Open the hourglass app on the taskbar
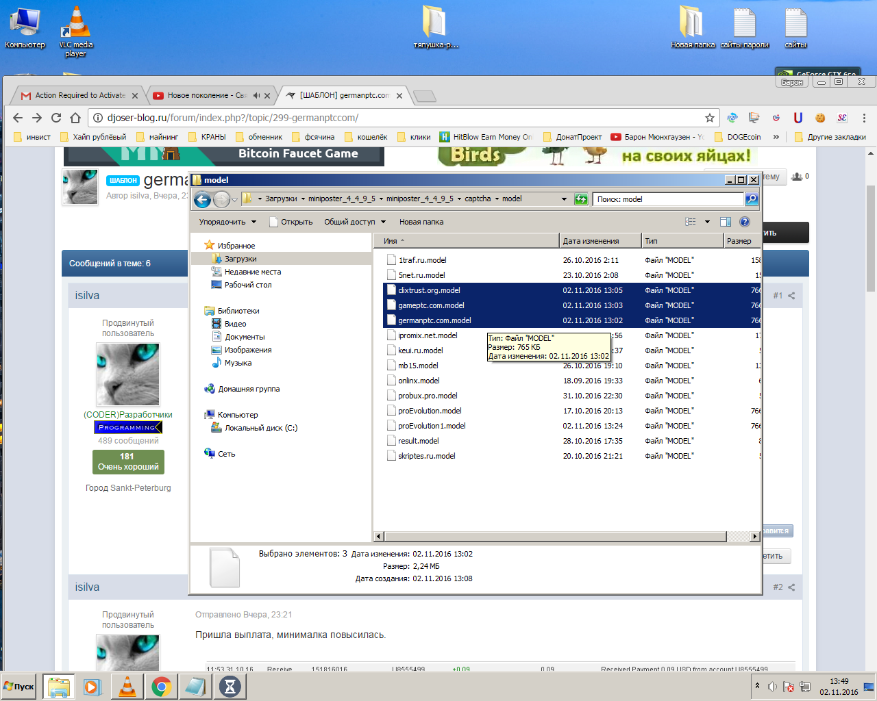This screenshot has height=701, width=877. tap(230, 687)
